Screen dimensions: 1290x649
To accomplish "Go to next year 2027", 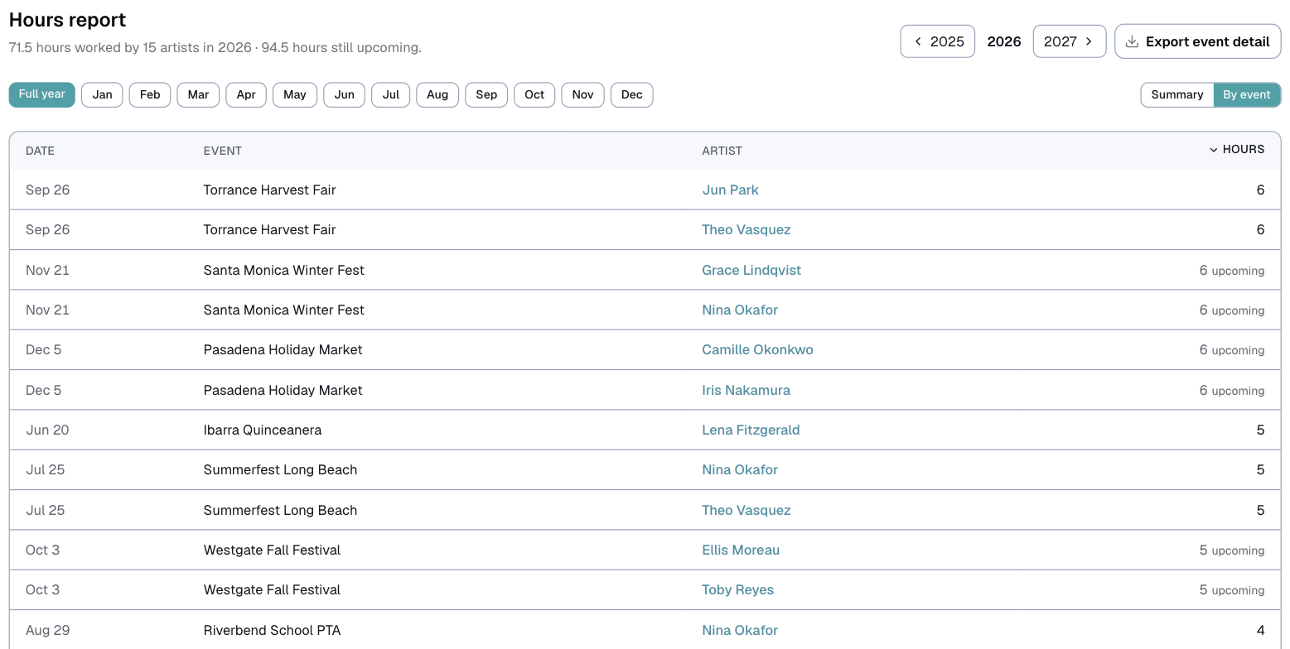I will [x=1069, y=41].
